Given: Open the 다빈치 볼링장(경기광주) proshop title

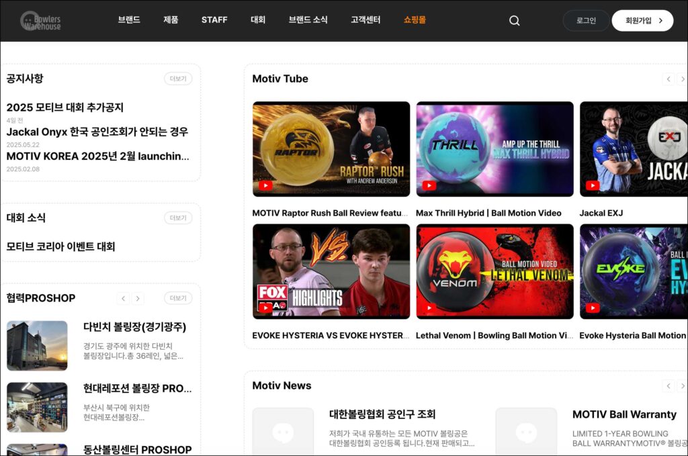Looking at the screenshot, I should [x=134, y=327].
